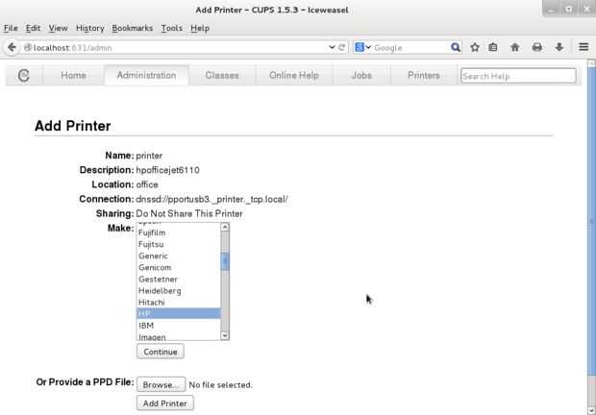Screen dimensions: 596x415
Task: Switch to the Jobs tab
Action: pyautogui.click(x=361, y=75)
